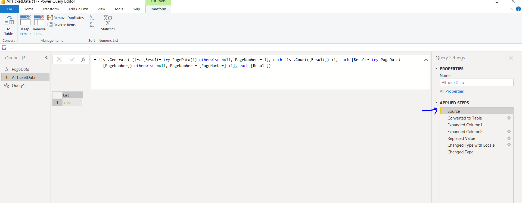Sort the list ascending
The height and width of the screenshot is (203, 522).
tap(92, 18)
